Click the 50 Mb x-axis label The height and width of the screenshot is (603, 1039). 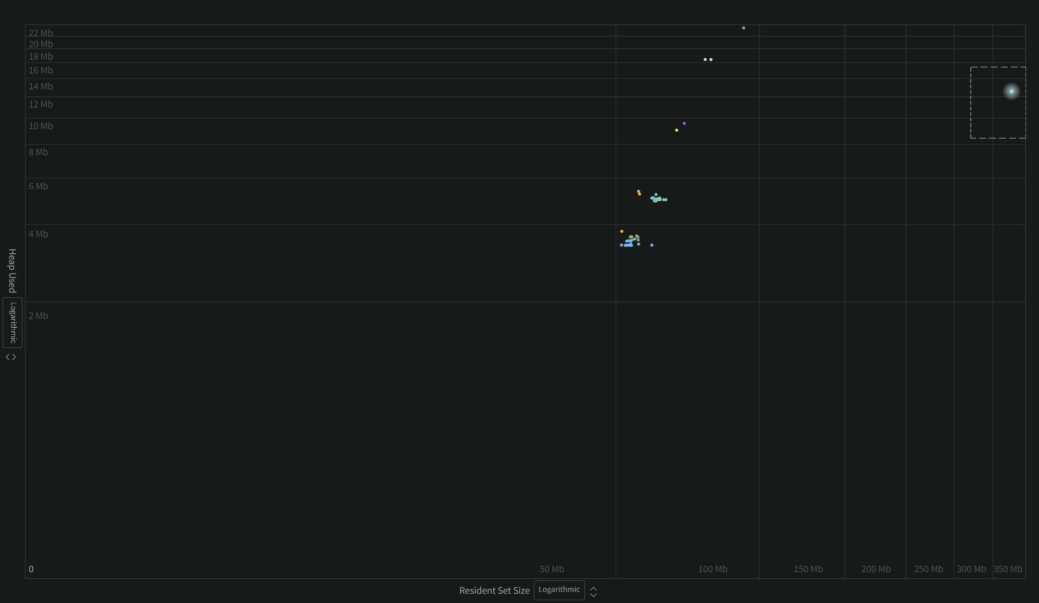tap(552, 569)
